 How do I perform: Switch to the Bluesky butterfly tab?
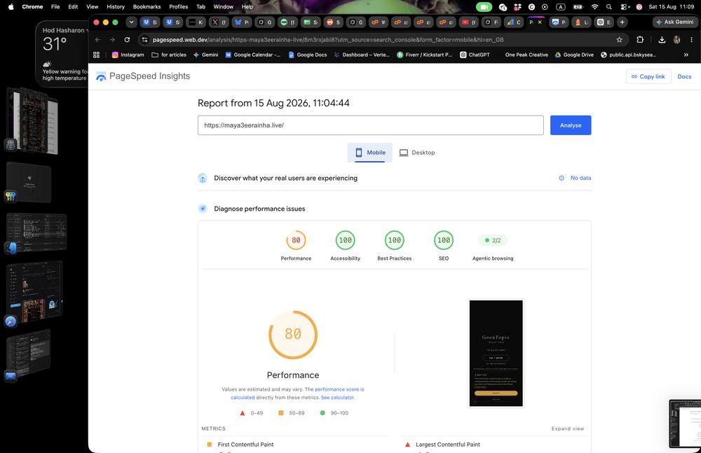(x=241, y=22)
